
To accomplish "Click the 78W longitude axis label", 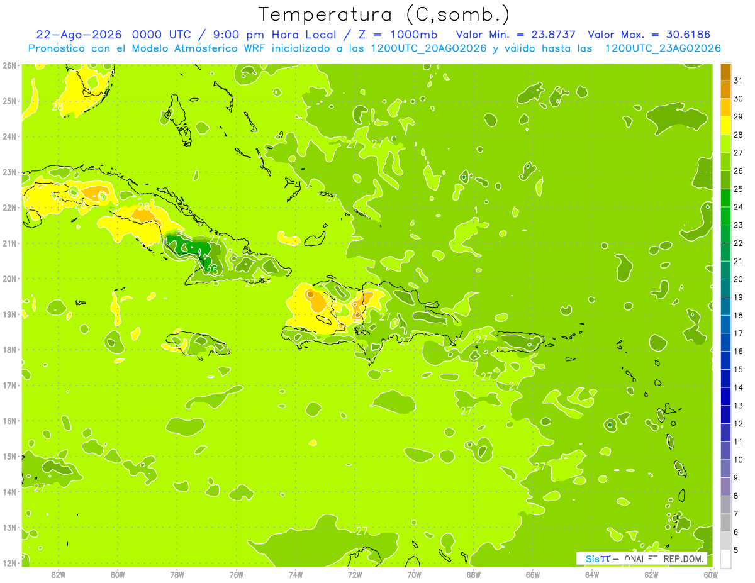I will tap(177, 574).
